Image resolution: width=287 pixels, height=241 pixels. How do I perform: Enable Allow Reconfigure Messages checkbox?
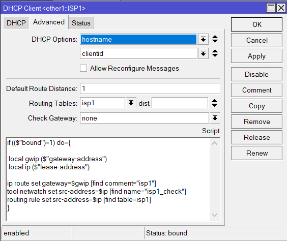point(83,69)
